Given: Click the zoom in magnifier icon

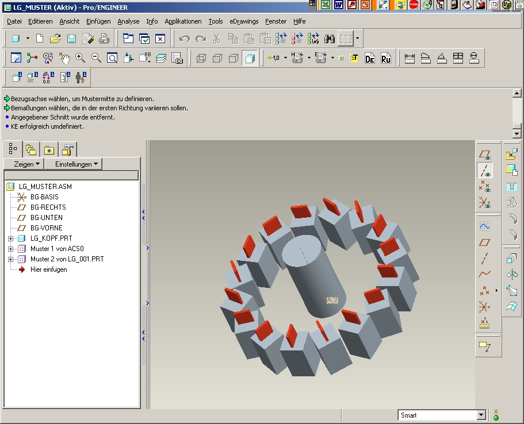Looking at the screenshot, I should pyautogui.click(x=80, y=58).
